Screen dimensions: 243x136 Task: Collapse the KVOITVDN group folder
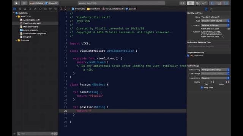[x=16, y=17]
